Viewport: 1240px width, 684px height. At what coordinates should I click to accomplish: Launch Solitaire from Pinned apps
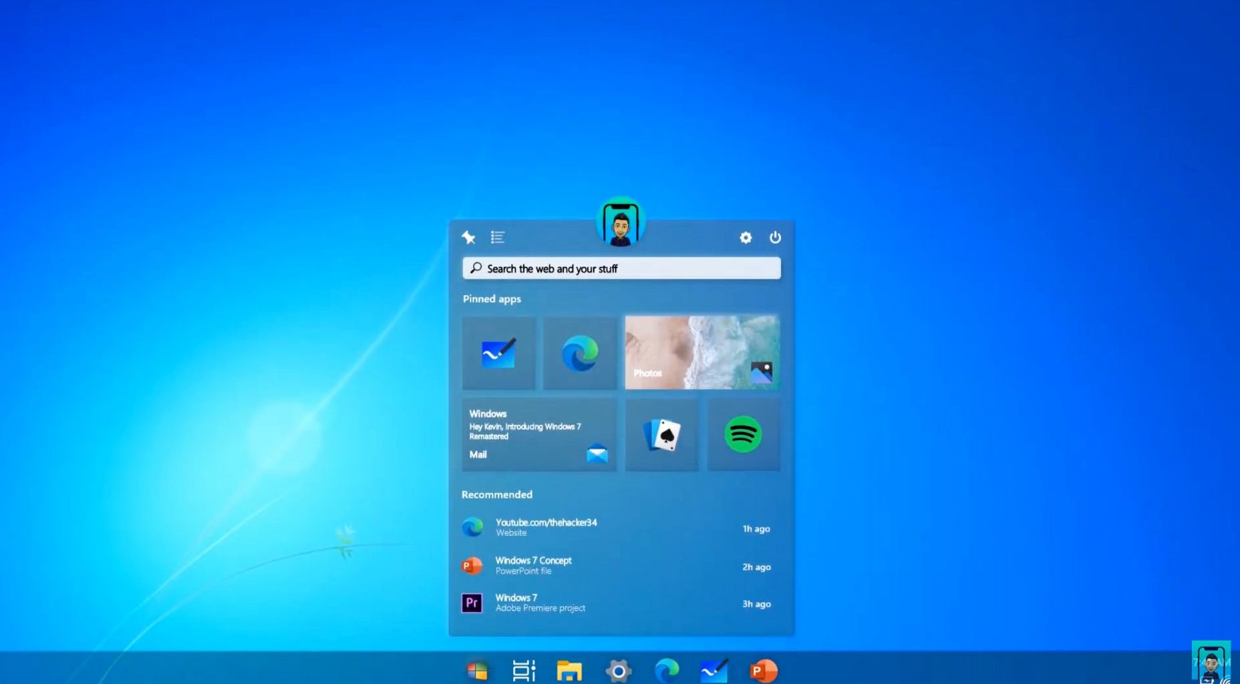661,434
